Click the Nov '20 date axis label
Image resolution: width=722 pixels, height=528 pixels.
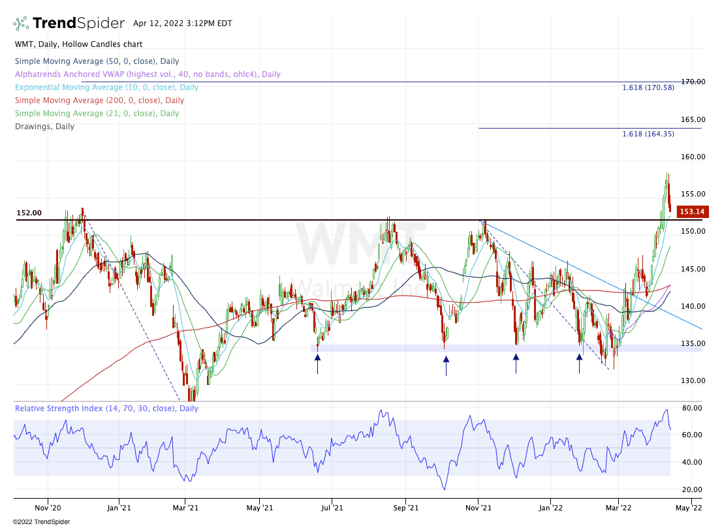pyautogui.click(x=48, y=508)
